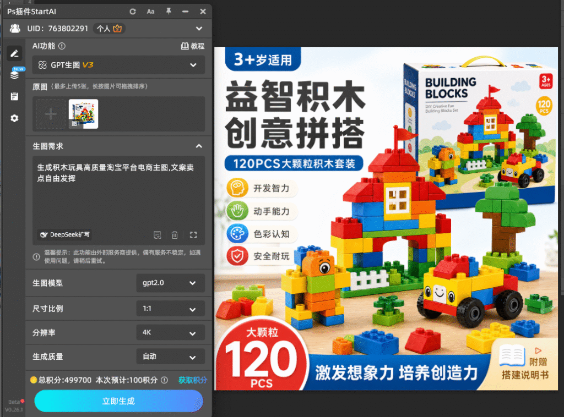
Task: Click the Beta V0.26.1 version label
Action: (x=14, y=405)
